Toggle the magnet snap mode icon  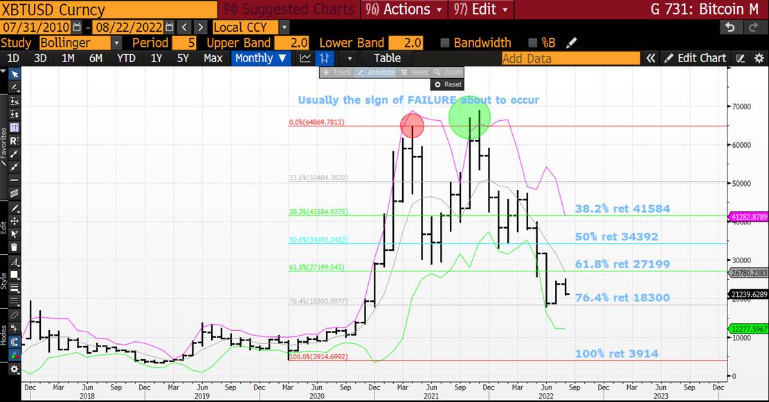click(15, 342)
